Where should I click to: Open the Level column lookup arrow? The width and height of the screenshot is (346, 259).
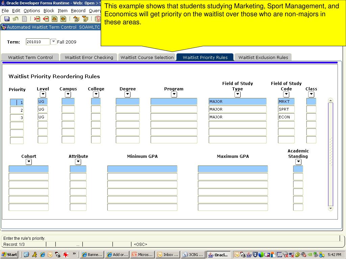tap(43, 94)
